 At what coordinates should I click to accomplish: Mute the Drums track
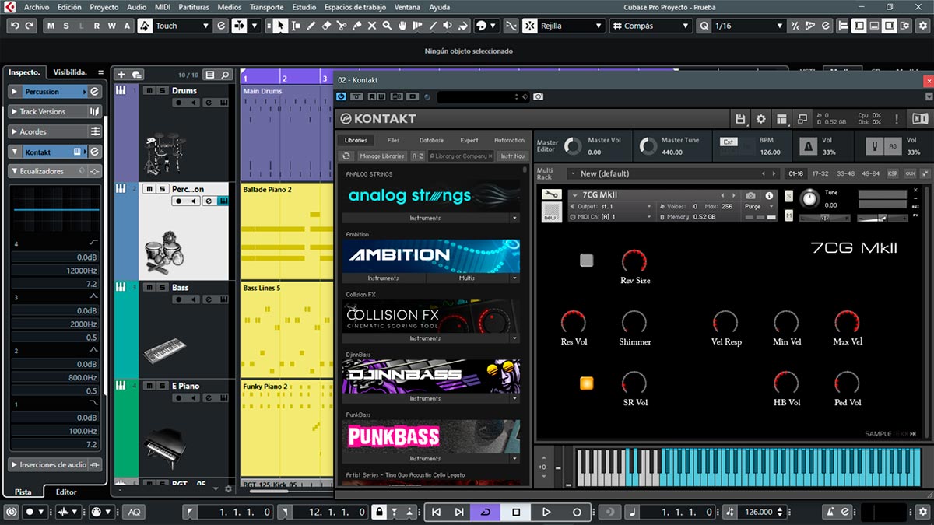point(149,90)
